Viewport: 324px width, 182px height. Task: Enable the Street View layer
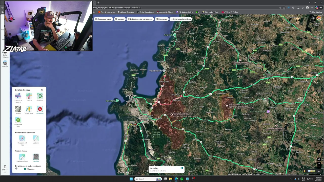29,109
